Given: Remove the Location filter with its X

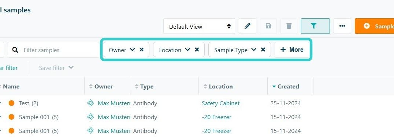Looking at the screenshot, I should click(197, 50).
